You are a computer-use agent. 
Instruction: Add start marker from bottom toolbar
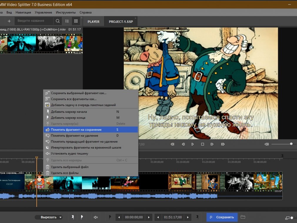(x=73, y=217)
